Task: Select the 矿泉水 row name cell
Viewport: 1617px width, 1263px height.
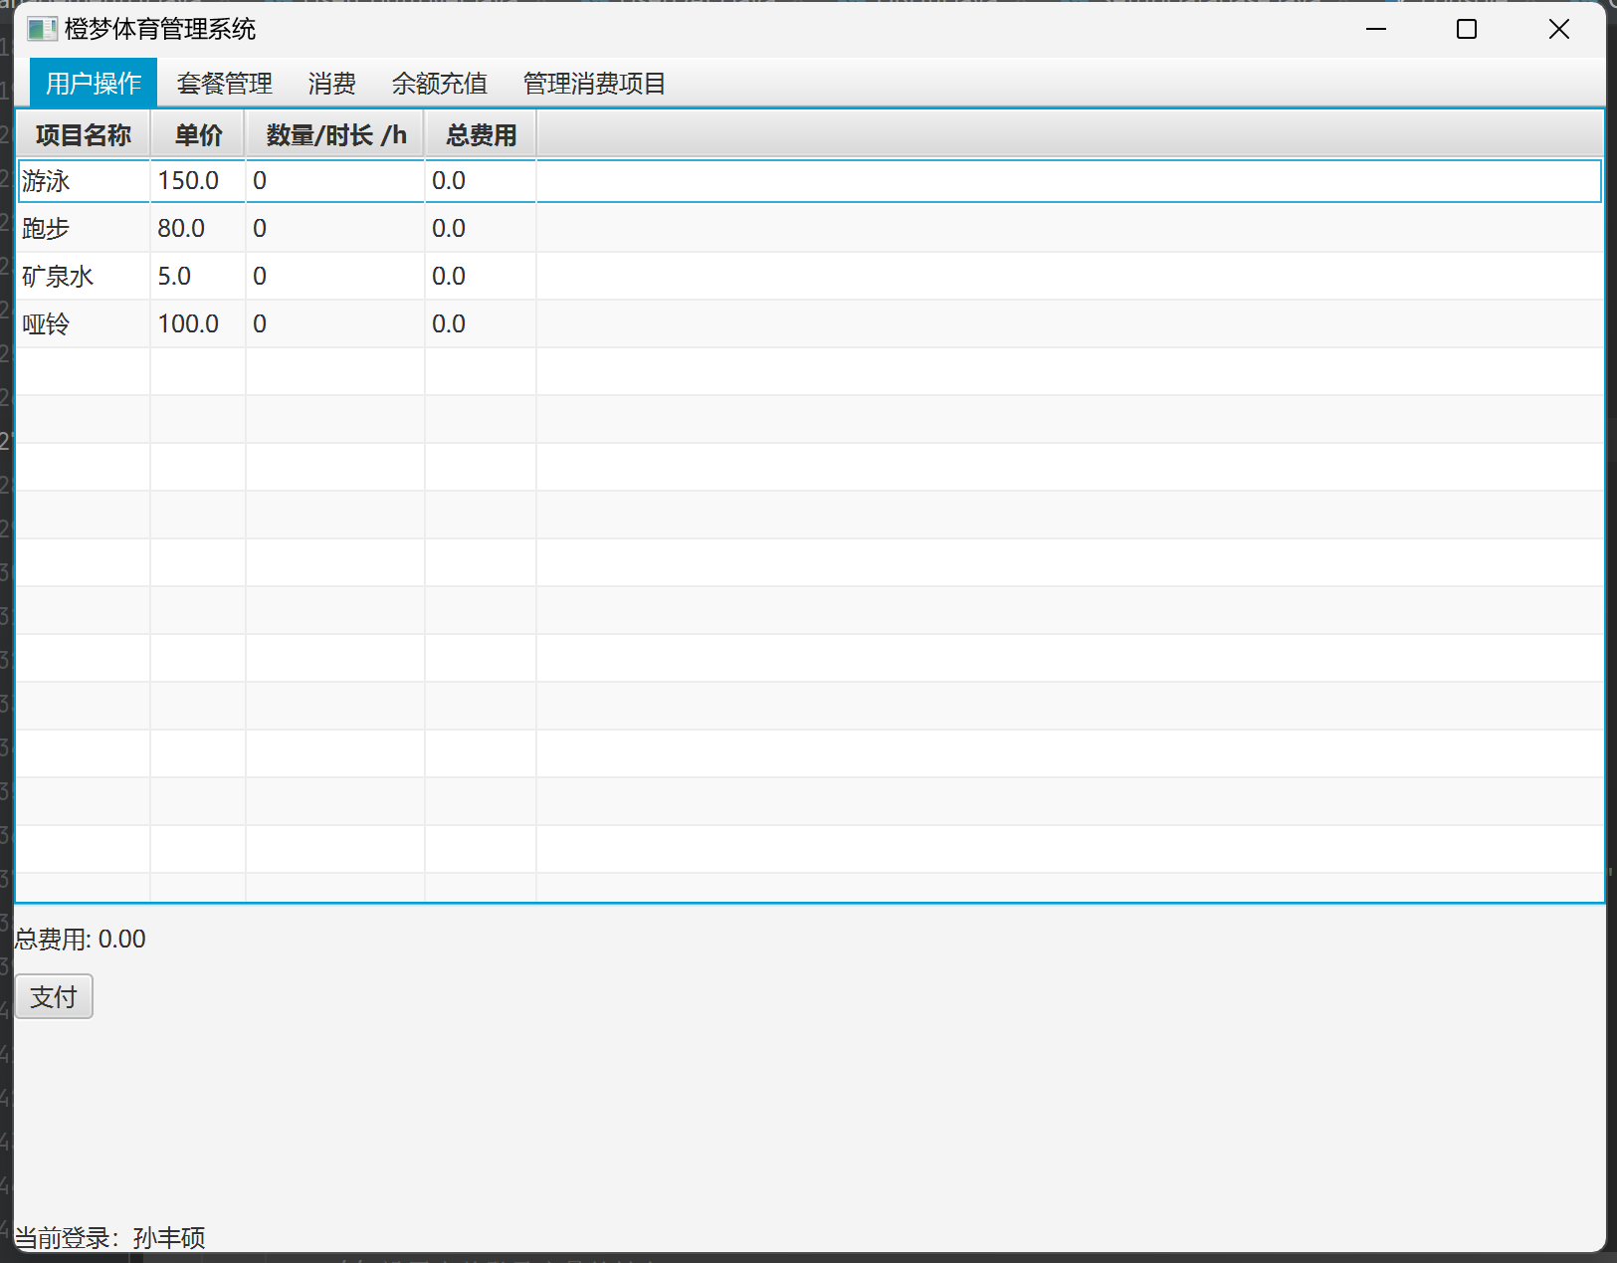Action: [x=84, y=277]
